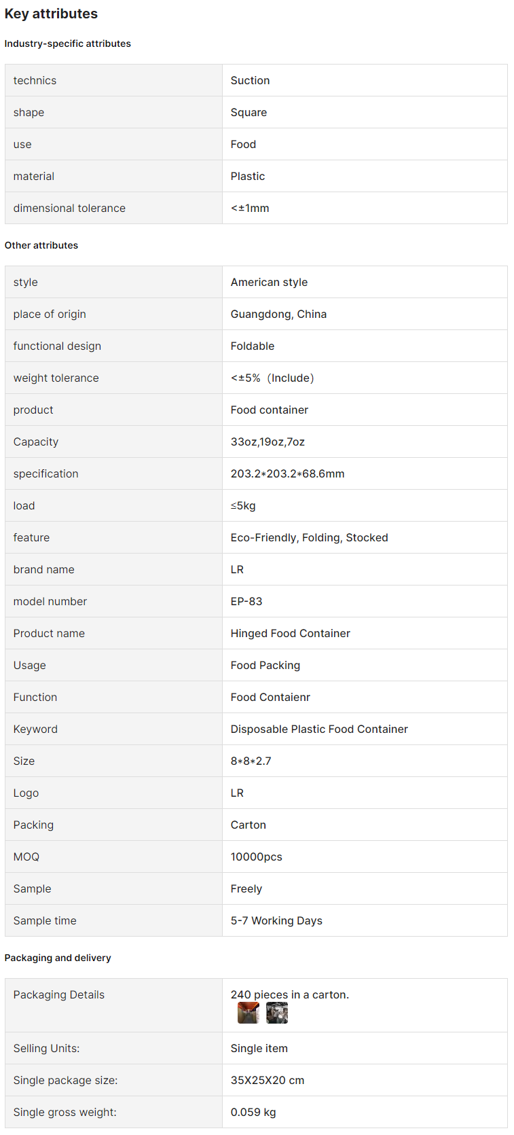Select the 10000pcs MOQ value

(x=256, y=857)
